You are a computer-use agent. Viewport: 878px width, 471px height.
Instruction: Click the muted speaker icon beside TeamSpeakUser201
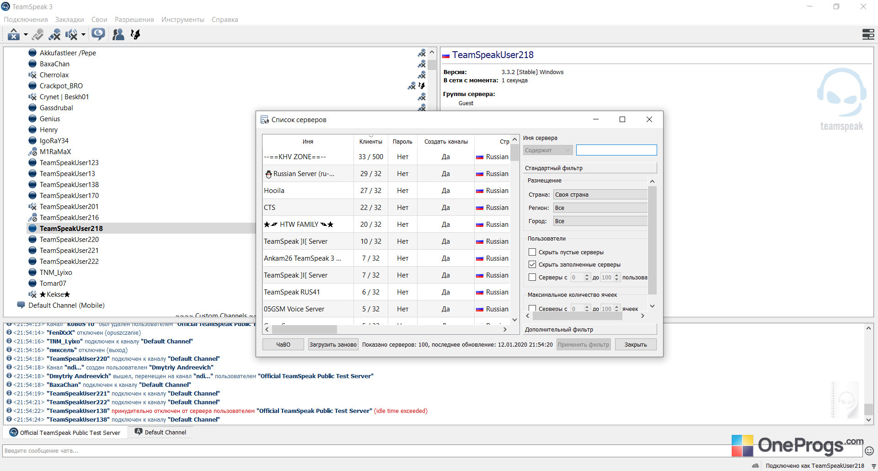click(x=32, y=207)
